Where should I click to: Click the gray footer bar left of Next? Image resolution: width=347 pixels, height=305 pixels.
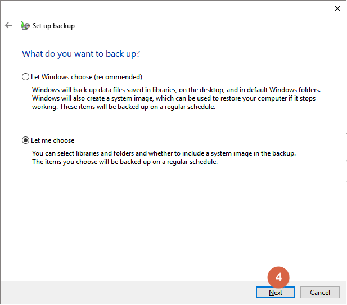124,292
